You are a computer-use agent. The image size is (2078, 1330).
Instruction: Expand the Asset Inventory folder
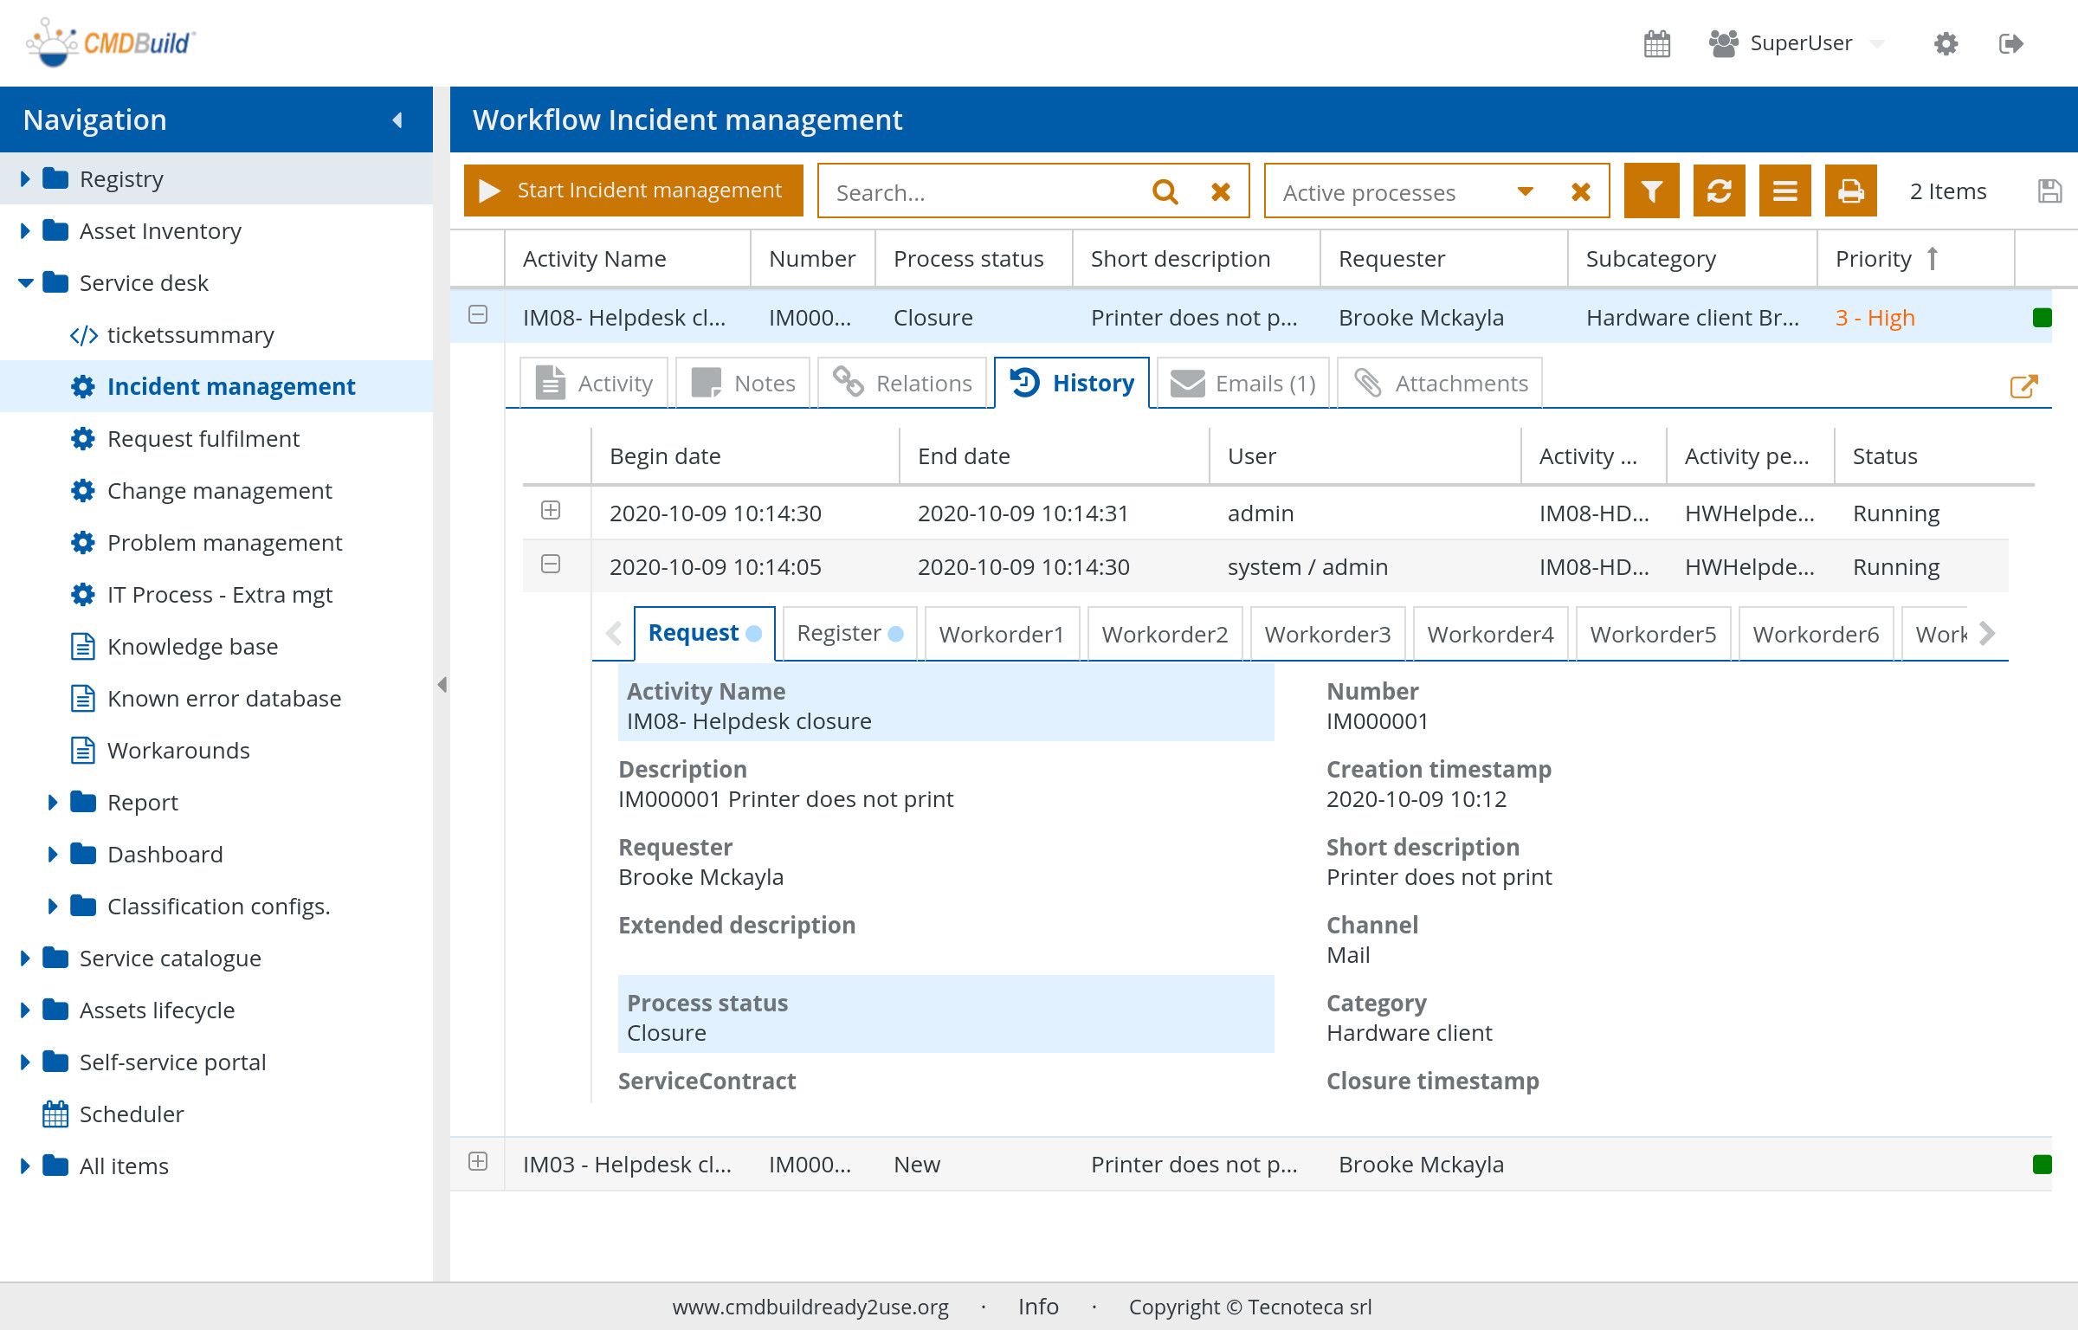click(x=25, y=230)
